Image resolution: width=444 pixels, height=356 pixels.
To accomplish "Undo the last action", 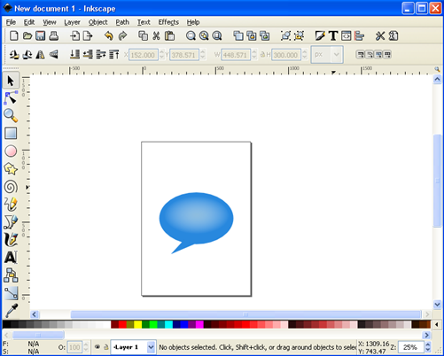I will pos(109,36).
